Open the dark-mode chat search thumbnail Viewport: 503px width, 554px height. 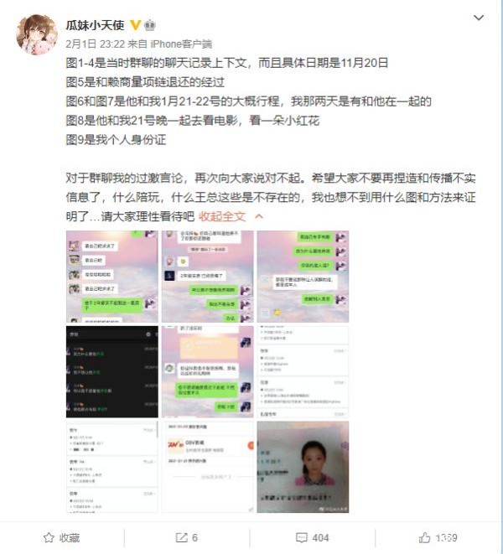pyautogui.click(x=112, y=371)
